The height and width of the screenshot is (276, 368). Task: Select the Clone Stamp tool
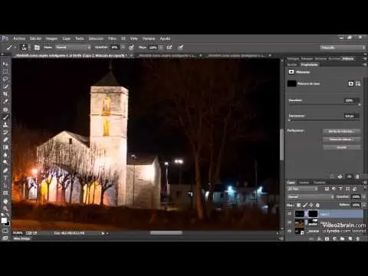pyautogui.click(x=5, y=125)
